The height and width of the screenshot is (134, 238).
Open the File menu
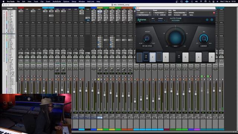click(18, 1)
